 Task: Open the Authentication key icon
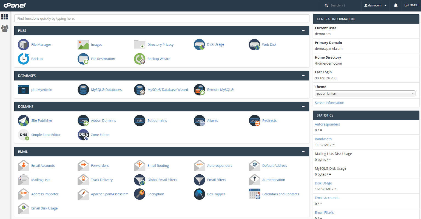click(255, 180)
